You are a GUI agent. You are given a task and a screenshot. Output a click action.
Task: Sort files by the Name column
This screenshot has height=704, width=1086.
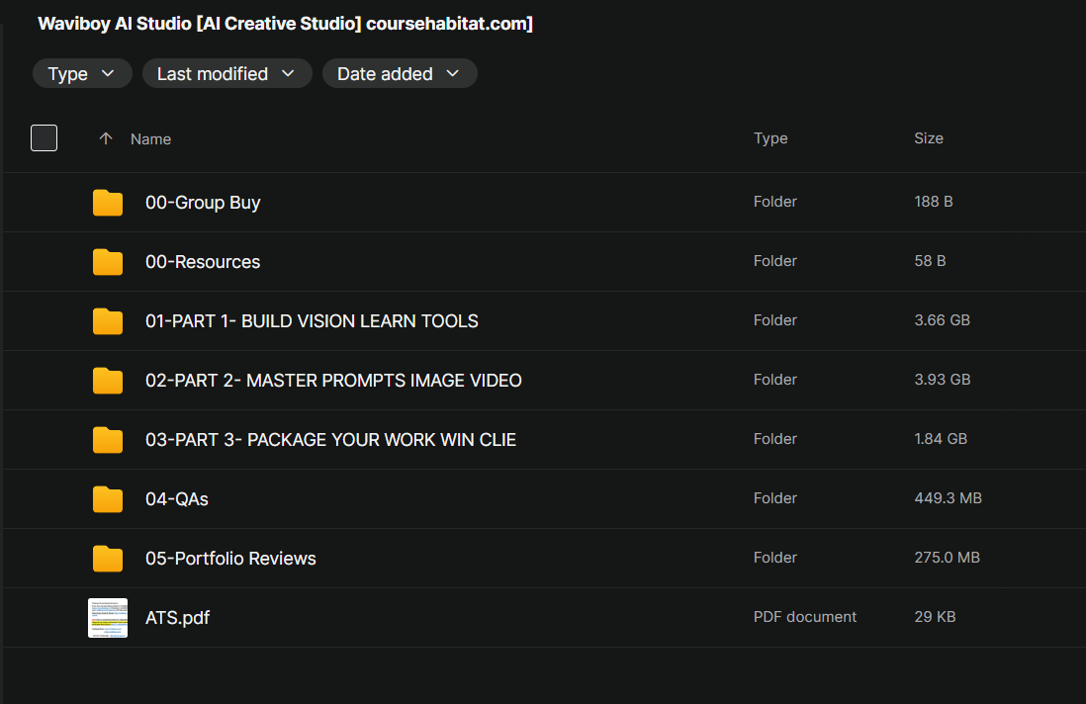[151, 139]
